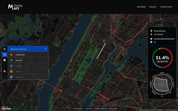The height and width of the screenshot is (111, 178).
Task: Click the Leaflet attribution link
Action: tap(141, 110)
